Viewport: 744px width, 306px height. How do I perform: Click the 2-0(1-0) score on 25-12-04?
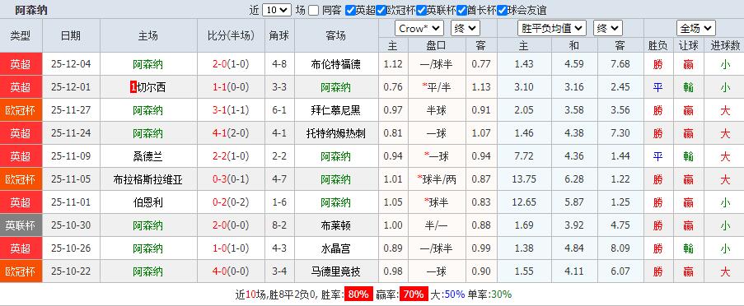[x=231, y=64]
